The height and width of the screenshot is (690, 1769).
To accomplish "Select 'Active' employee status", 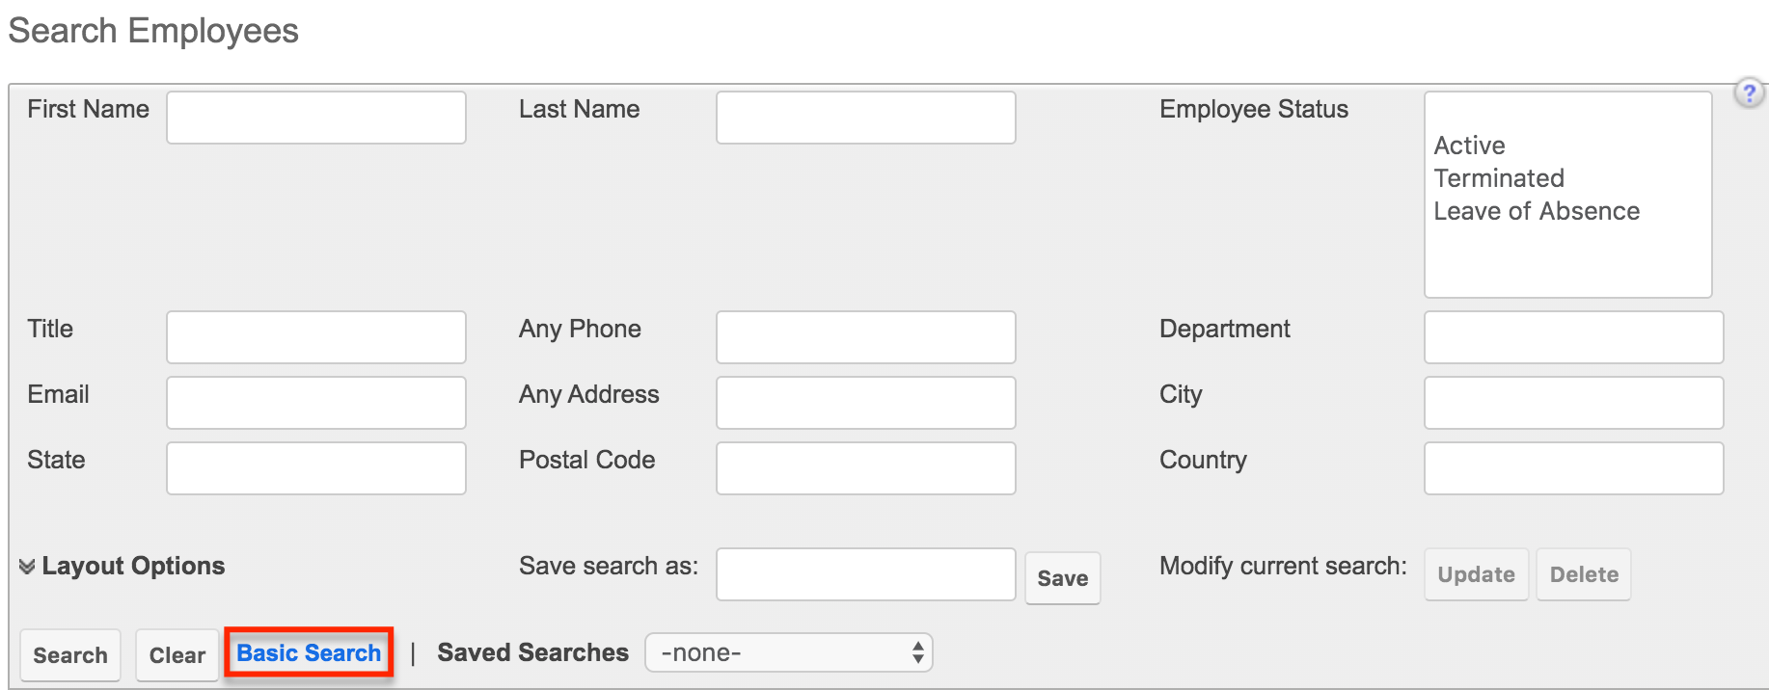I will click(x=1469, y=146).
